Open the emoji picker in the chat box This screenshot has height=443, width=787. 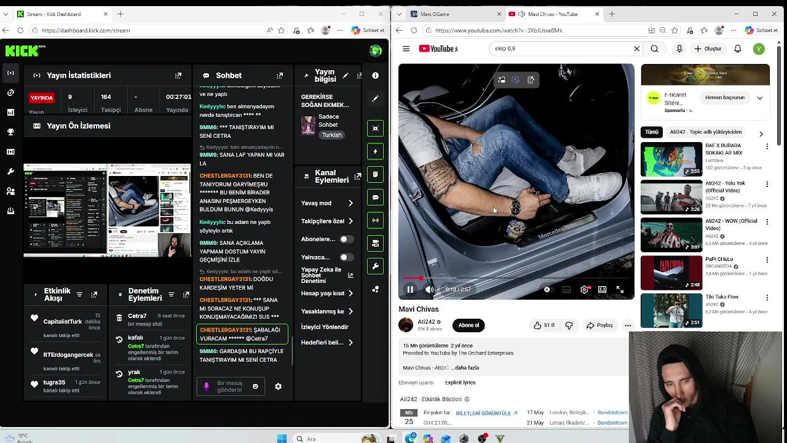point(255,386)
